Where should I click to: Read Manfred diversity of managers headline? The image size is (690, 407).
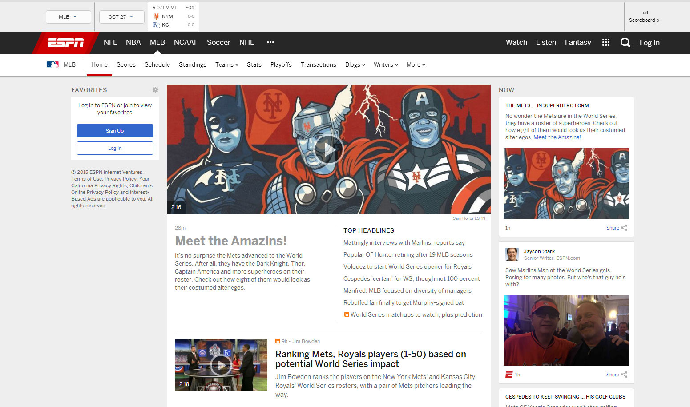pos(408,290)
